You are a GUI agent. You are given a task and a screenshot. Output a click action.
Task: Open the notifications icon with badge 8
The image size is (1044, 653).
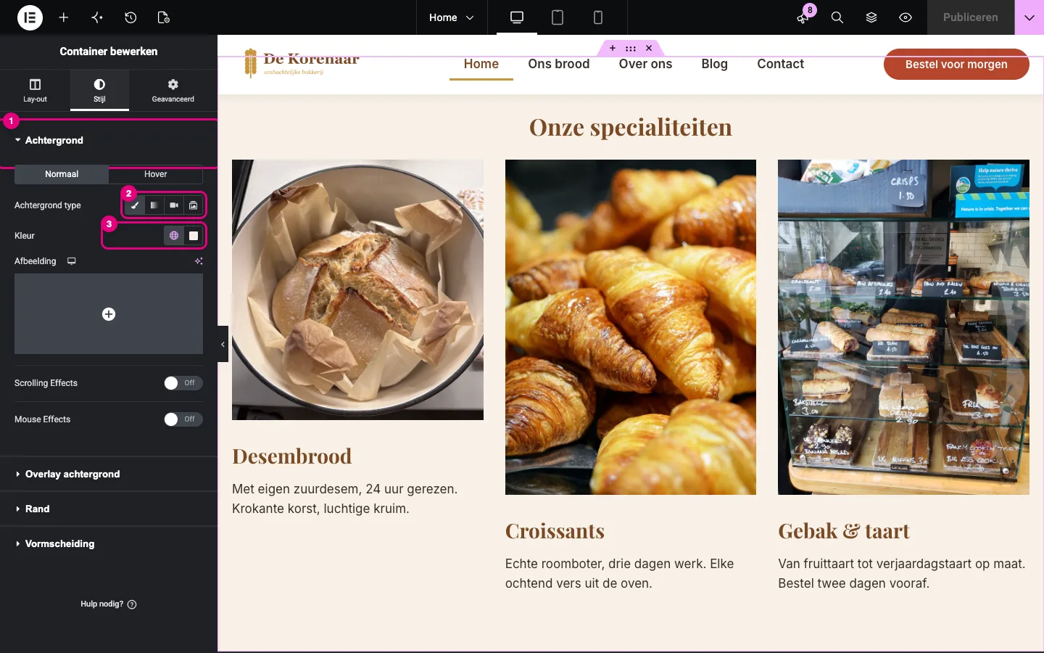[803, 17]
